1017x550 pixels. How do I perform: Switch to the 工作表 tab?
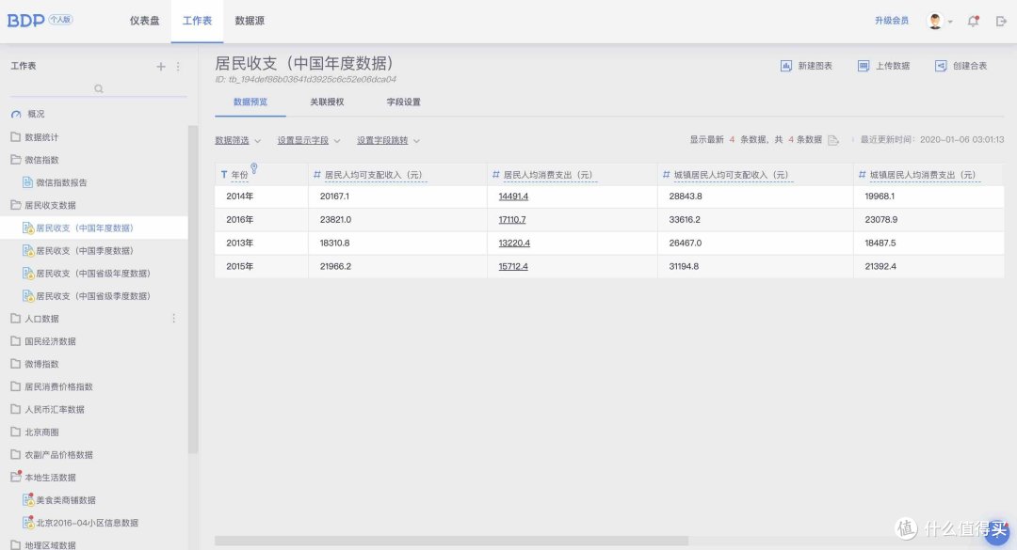point(197,21)
